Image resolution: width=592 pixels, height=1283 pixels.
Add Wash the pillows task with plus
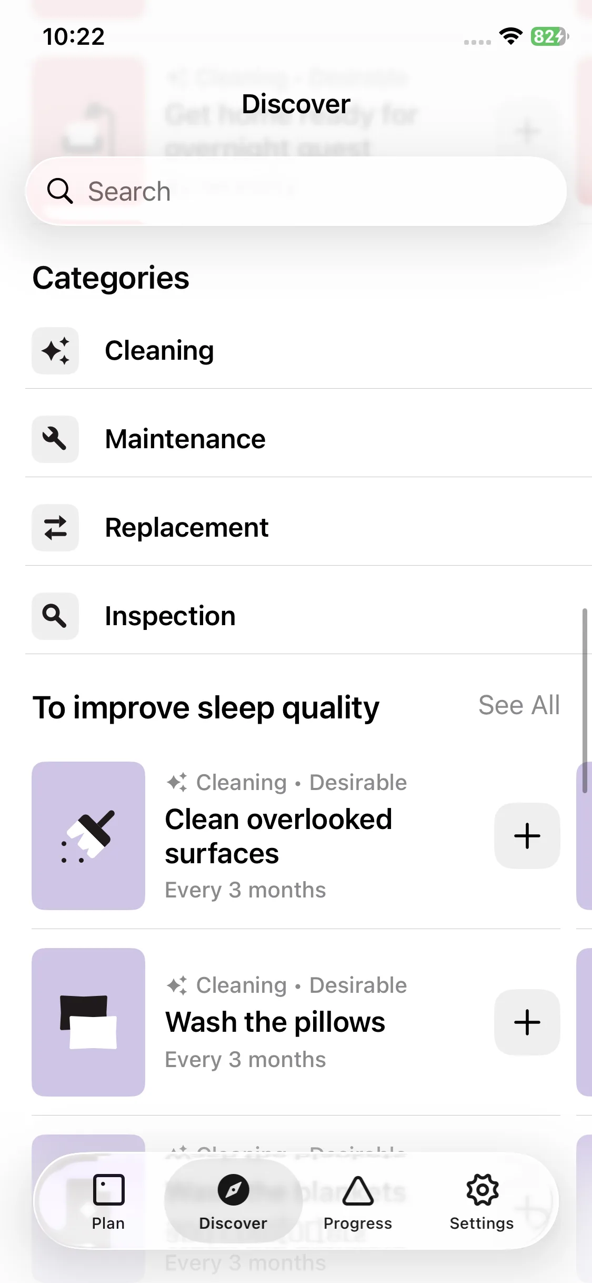tap(527, 1022)
